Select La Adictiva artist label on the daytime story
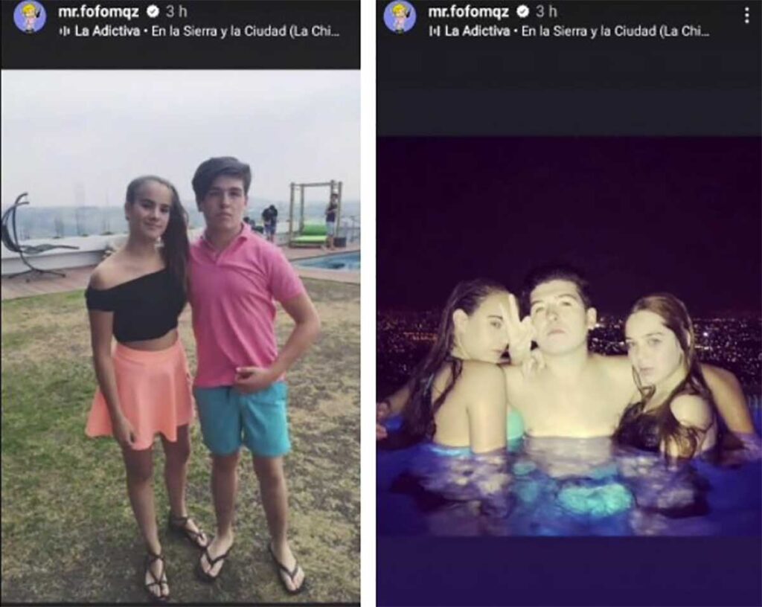Viewport: 762px width, 607px height. tap(107, 31)
